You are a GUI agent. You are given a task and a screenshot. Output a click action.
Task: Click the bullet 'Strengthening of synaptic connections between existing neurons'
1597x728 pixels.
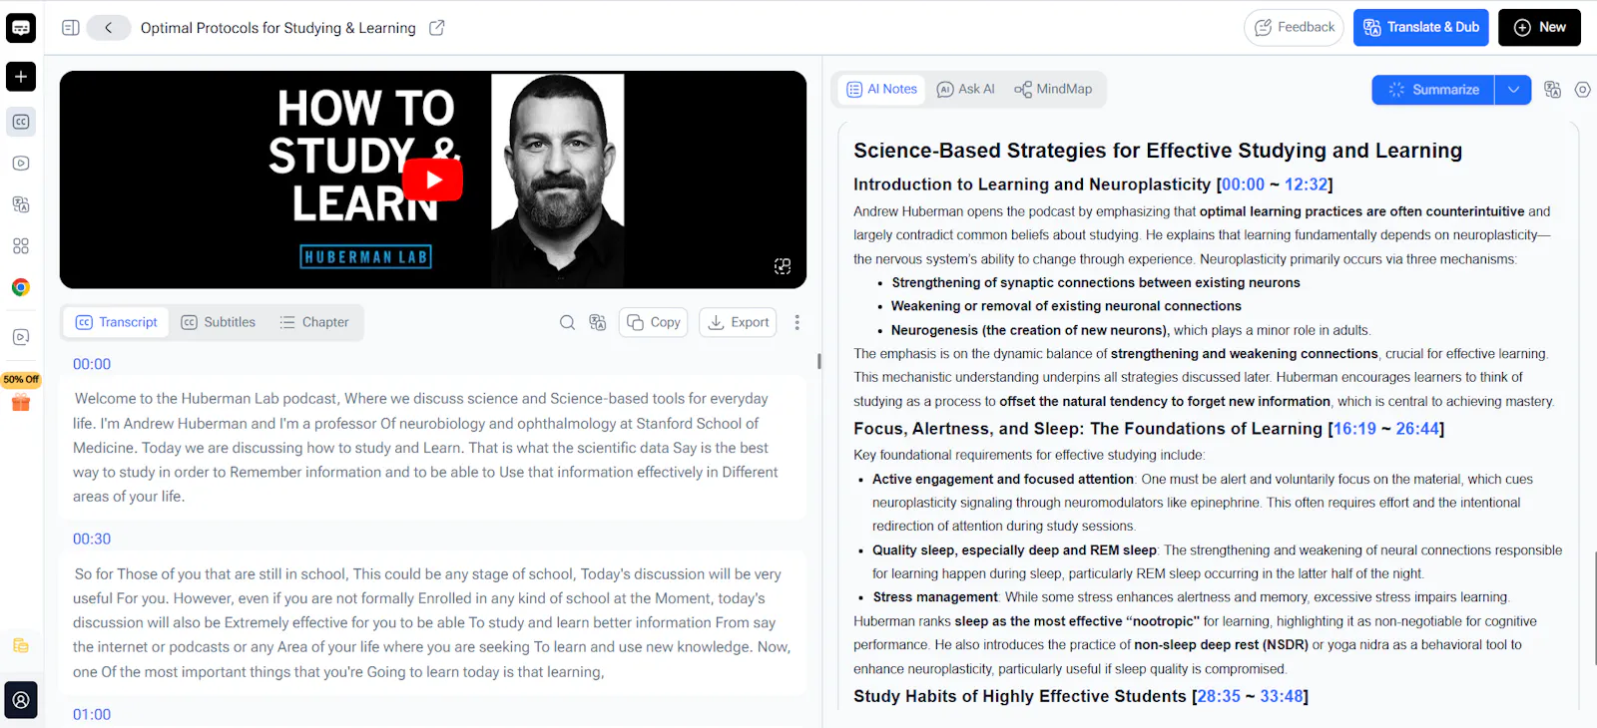pyautogui.click(x=1096, y=283)
